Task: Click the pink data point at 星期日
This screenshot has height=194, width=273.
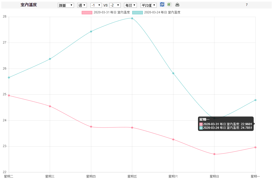Action: [x=214, y=154]
